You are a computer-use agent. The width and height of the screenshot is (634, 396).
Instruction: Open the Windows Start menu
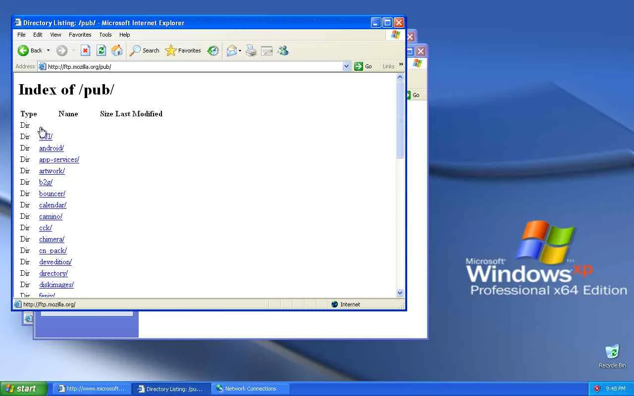click(23, 389)
